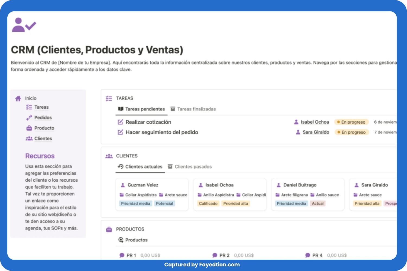407x271 pixels.
Task: Select the Clientes pasados tab
Action: pyautogui.click(x=193, y=167)
